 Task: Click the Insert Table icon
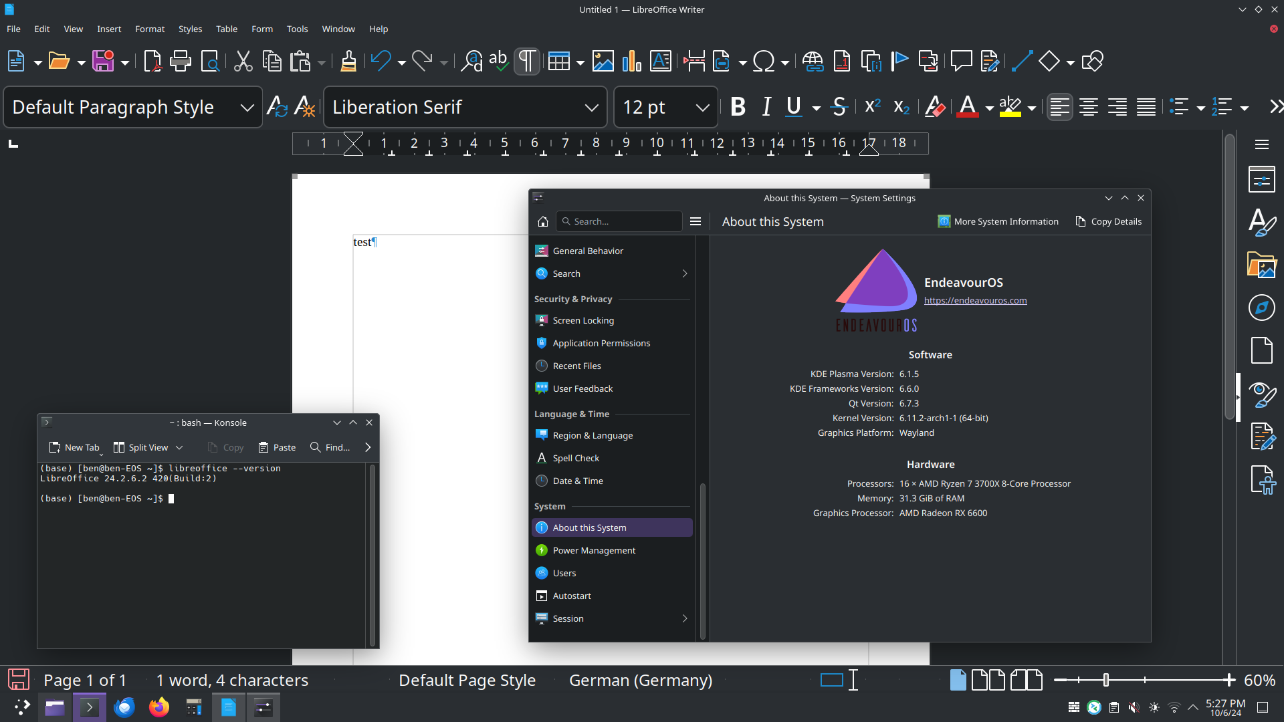558,62
